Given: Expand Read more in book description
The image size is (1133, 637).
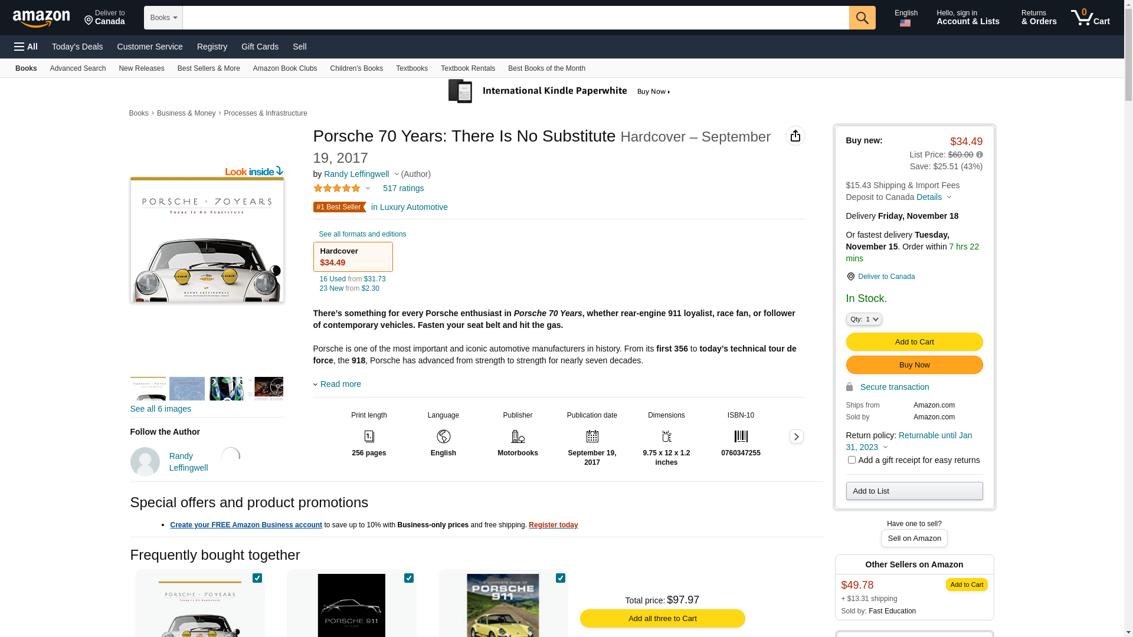Looking at the screenshot, I should pos(340,384).
